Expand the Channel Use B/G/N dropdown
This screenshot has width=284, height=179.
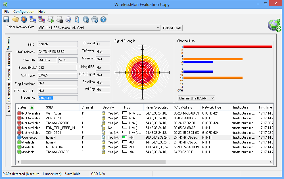click(x=212, y=98)
